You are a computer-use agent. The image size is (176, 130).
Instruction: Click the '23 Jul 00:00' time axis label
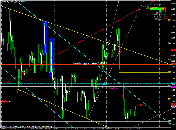coord(136,129)
